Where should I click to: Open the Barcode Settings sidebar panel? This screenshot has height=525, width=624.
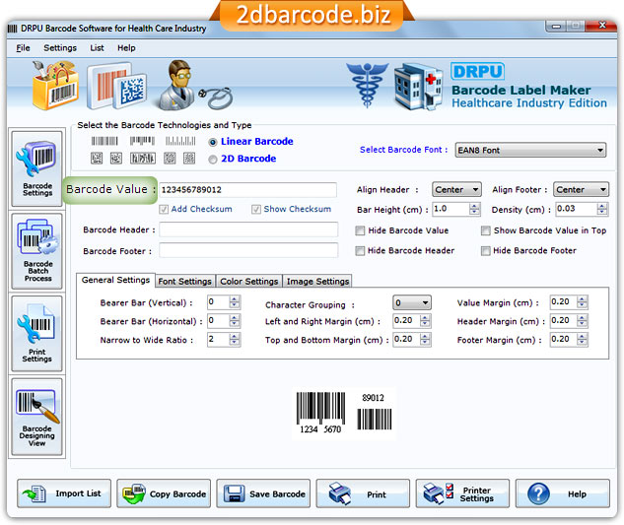[37, 168]
